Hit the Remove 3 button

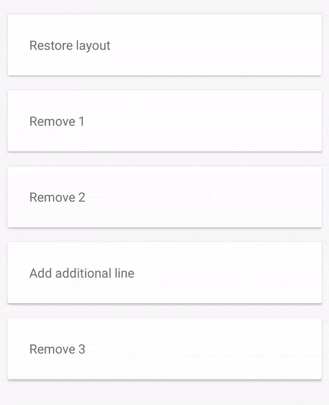(164, 349)
